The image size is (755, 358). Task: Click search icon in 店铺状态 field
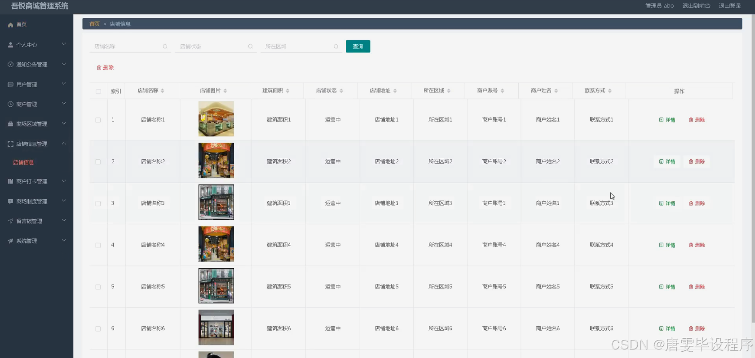[x=250, y=46]
